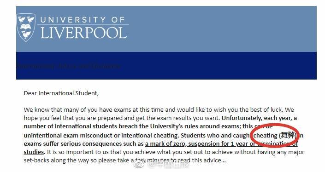Click the UNIVERSITY OF text in logo
Viewport: 325px width, 172px height.
(x=83, y=20)
